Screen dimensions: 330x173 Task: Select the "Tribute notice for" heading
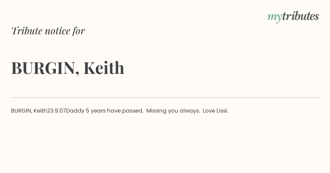pyautogui.click(x=48, y=31)
